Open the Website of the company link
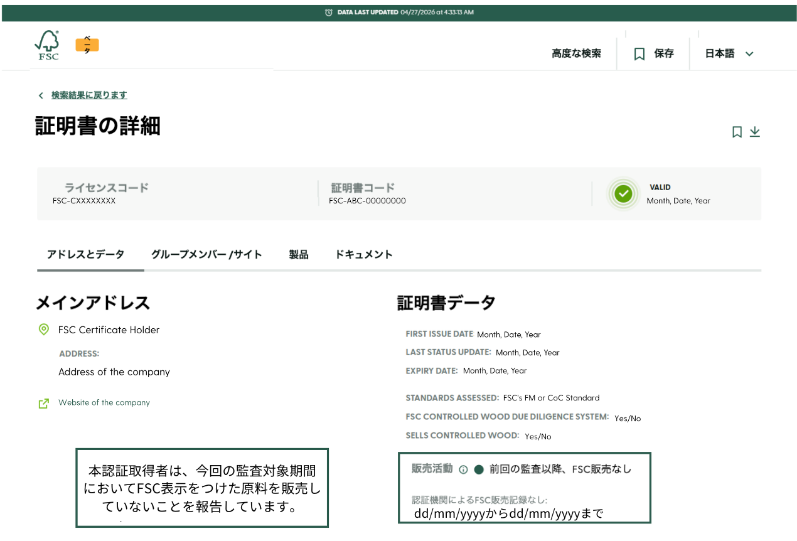The image size is (797, 541). pyautogui.click(x=104, y=403)
